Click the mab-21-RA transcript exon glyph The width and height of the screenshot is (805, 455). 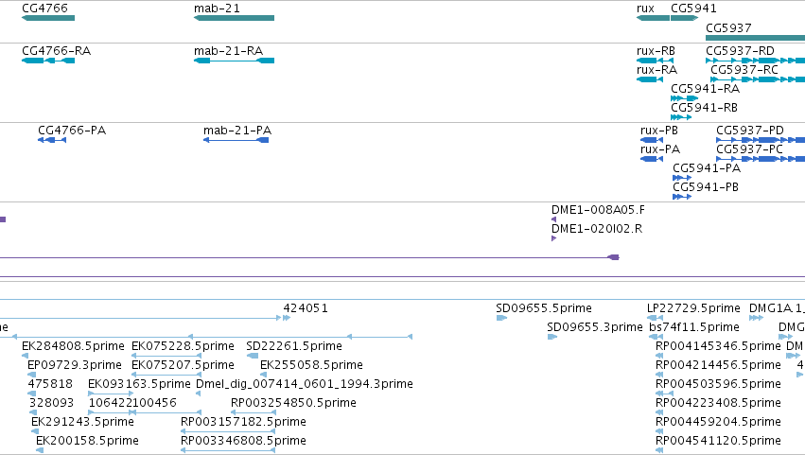tap(234, 61)
